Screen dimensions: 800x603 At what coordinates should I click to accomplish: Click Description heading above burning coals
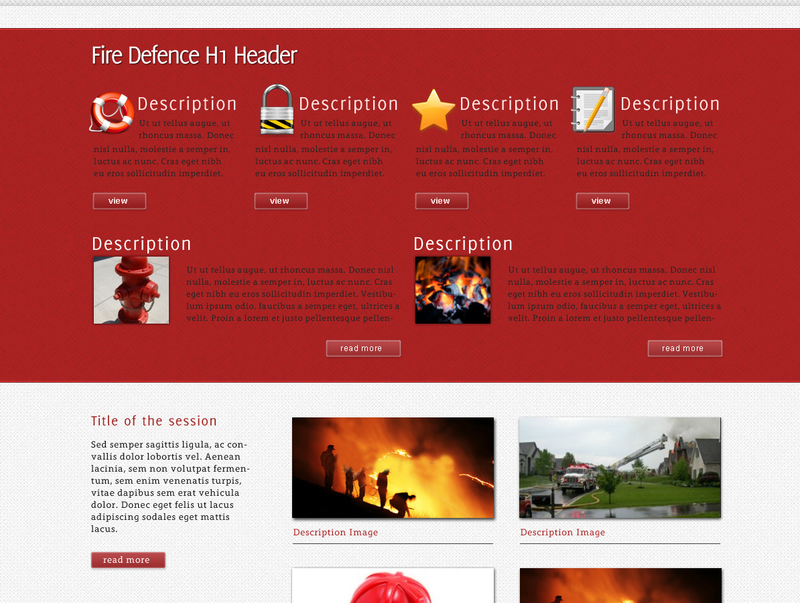463,244
